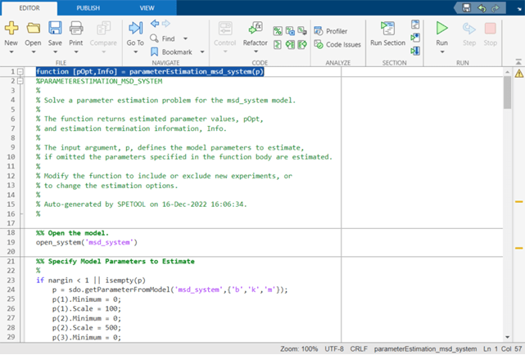Collapse the function code fold on line 1

coord(20,72)
